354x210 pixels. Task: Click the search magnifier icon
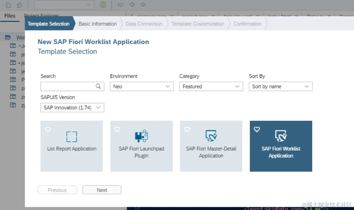click(x=98, y=86)
